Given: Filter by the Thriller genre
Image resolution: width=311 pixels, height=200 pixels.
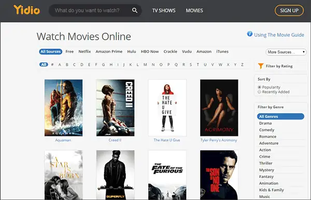Looking at the screenshot, I should (x=265, y=163).
